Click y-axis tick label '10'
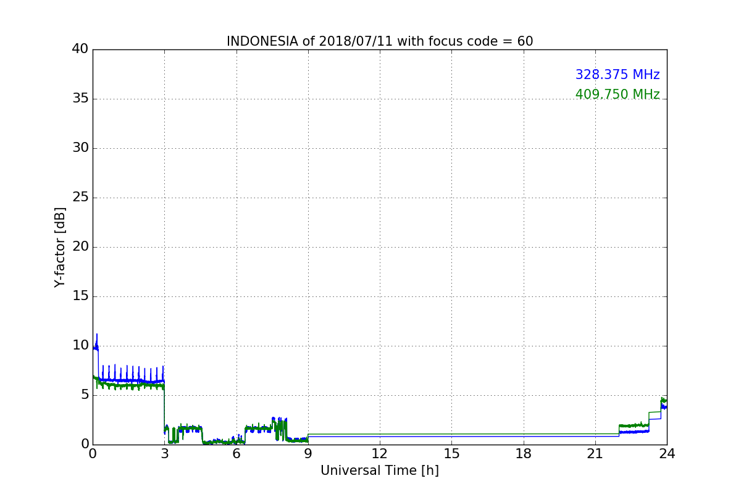The width and height of the screenshot is (741, 494). 80,345
